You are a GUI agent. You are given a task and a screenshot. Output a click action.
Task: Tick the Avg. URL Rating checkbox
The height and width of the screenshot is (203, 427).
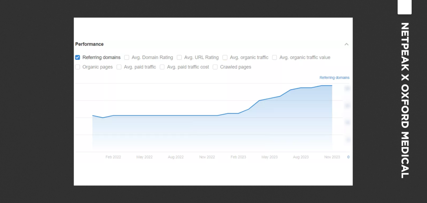click(x=179, y=57)
